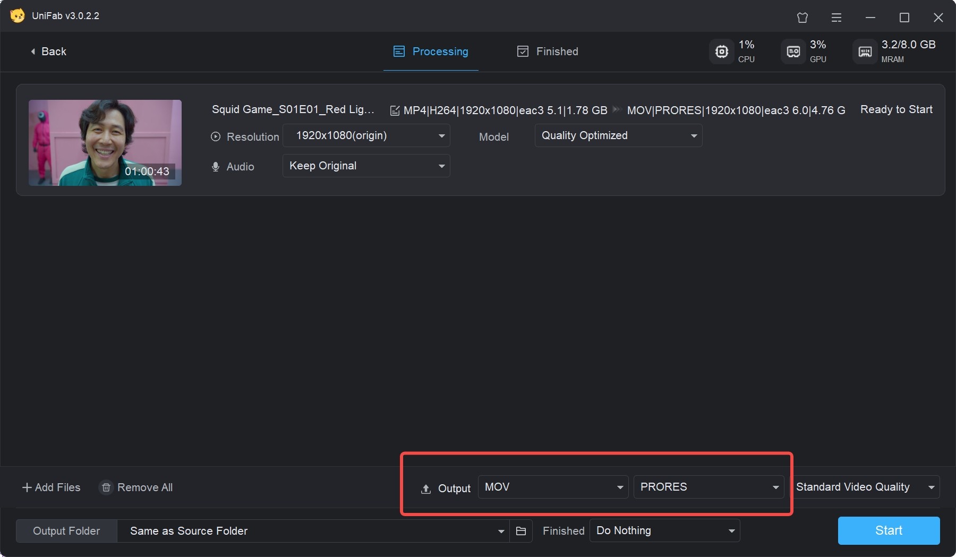Click the Squid Game_S01E01 file name

(x=293, y=109)
